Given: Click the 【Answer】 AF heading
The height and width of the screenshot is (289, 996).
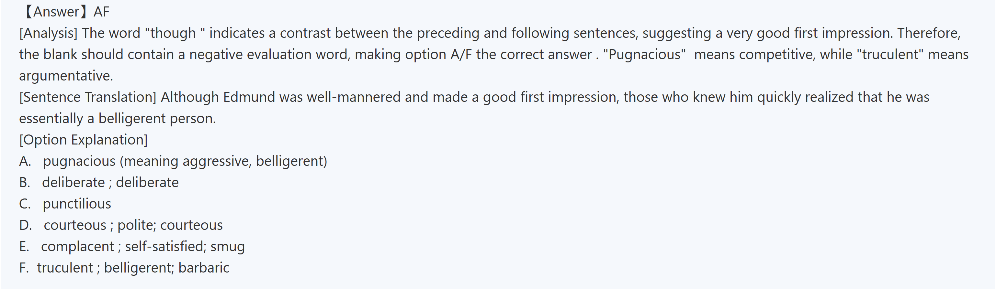Looking at the screenshot, I should (x=65, y=12).
